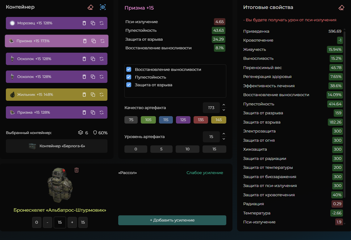Uncheck Пулестойкость checkbox

pos(129,77)
